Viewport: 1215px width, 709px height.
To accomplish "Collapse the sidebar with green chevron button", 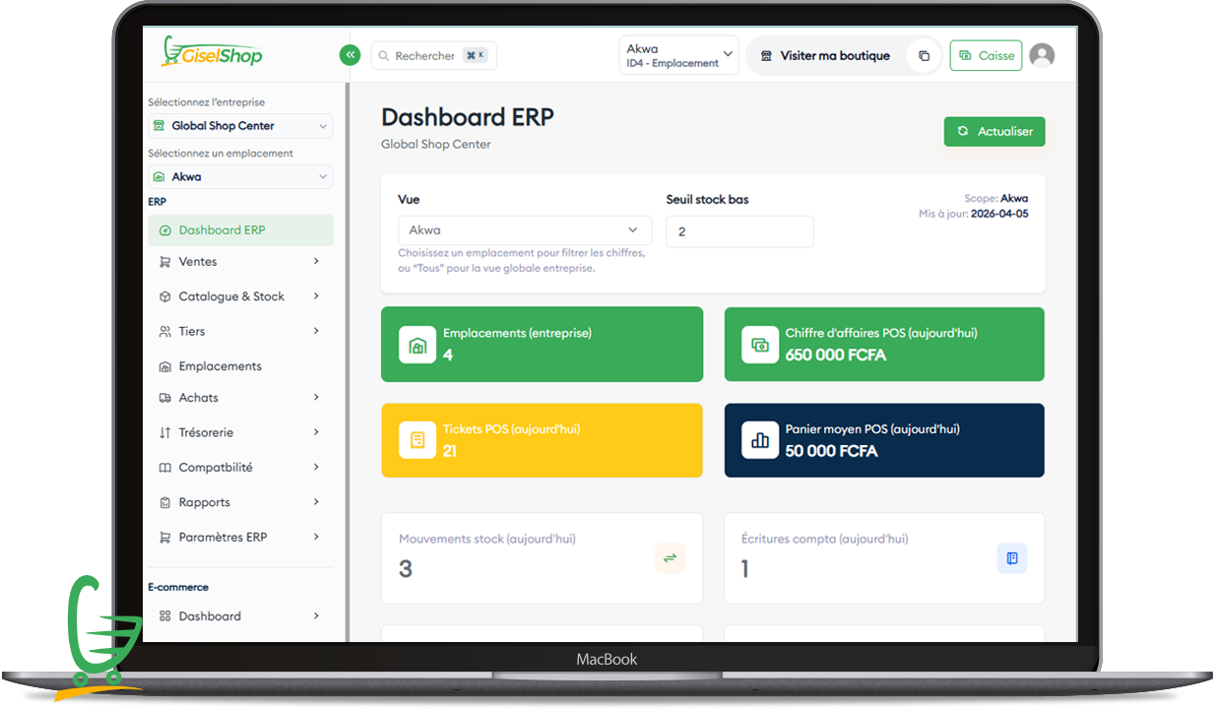I will (350, 55).
